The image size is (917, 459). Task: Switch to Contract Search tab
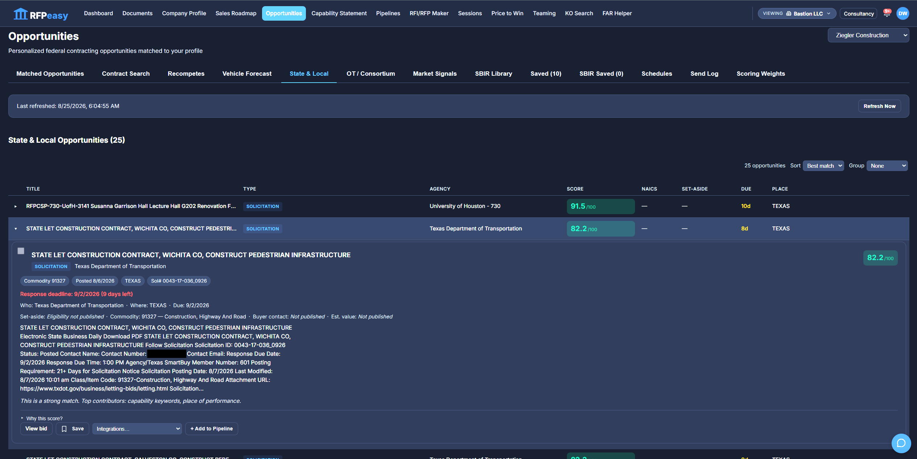(x=126, y=74)
